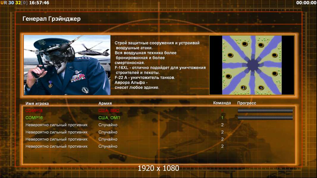Click the General Granger portrait image
The image size is (317, 178).
pos(67,65)
